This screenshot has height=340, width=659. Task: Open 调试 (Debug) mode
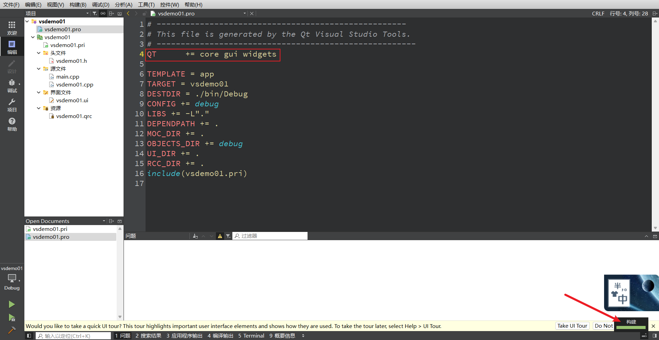12,86
